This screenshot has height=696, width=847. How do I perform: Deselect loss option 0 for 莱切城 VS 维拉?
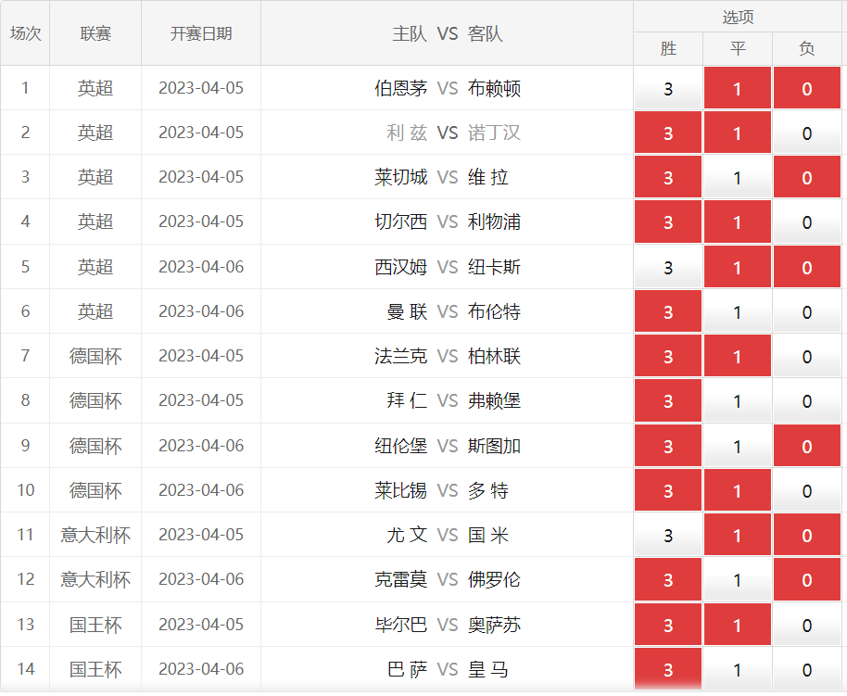pyautogui.click(x=807, y=177)
